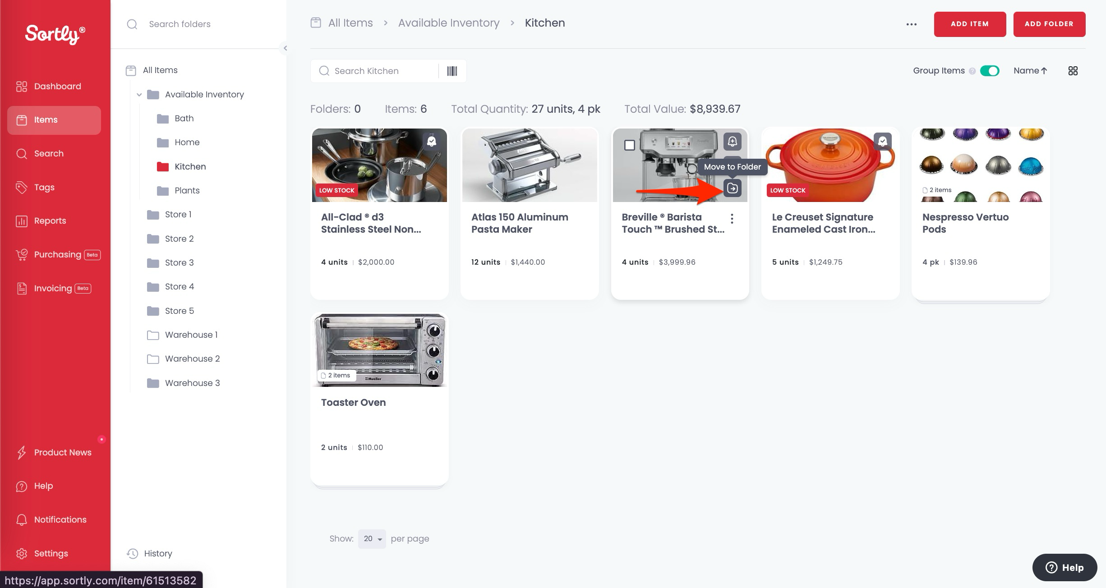Collapse the folder panel arrow

coord(285,48)
